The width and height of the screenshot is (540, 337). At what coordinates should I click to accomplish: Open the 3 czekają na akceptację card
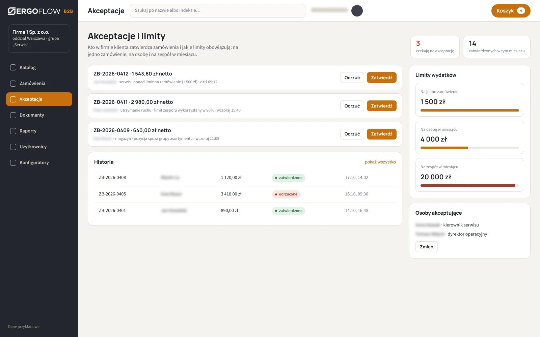435,47
